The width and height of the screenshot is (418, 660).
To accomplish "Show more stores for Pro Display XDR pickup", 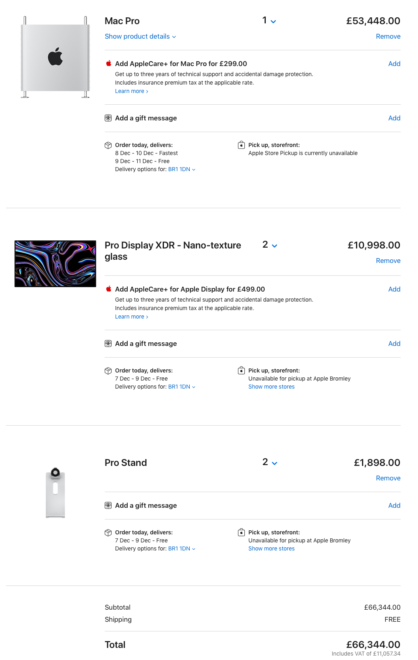I will pyautogui.click(x=271, y=387).
